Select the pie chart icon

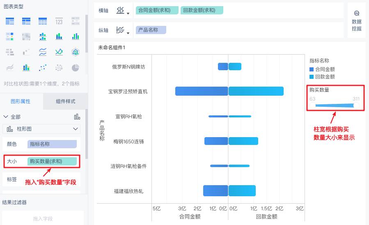(75, 68)
